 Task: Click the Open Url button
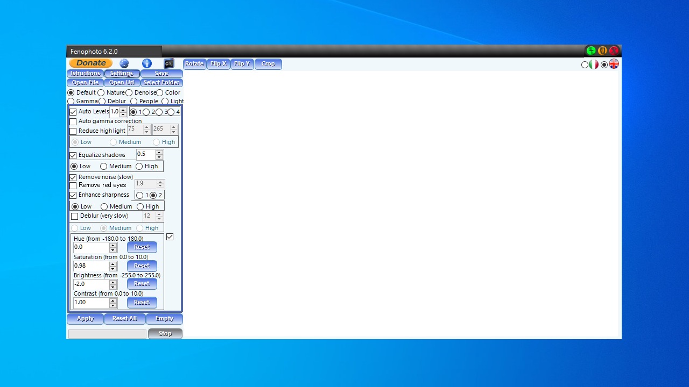point(122,83)
